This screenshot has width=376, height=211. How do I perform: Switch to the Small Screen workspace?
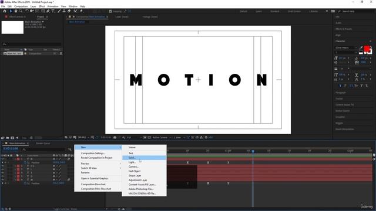point(294,11)
